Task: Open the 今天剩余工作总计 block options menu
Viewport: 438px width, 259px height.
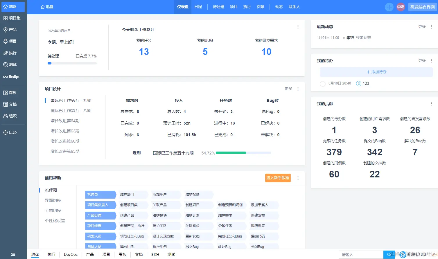Action: tap(298, 27)
